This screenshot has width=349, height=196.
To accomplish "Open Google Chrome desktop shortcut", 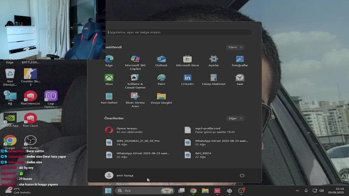I will pyautogui.click(x=10, y=142).
